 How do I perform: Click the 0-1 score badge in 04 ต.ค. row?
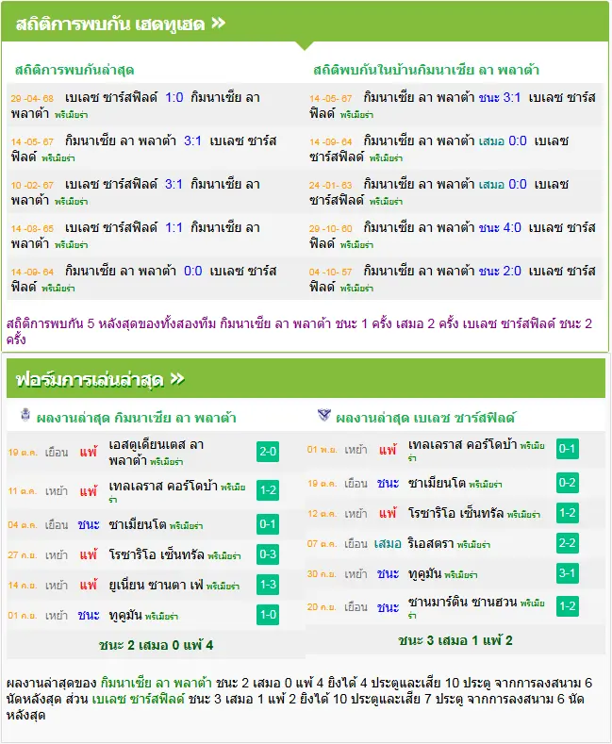point(268,524)
